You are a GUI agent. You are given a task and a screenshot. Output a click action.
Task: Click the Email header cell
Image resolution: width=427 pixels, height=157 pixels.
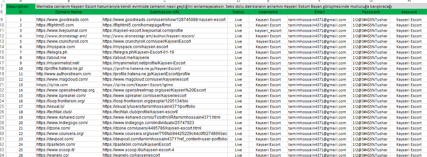[x=320, y=12]
